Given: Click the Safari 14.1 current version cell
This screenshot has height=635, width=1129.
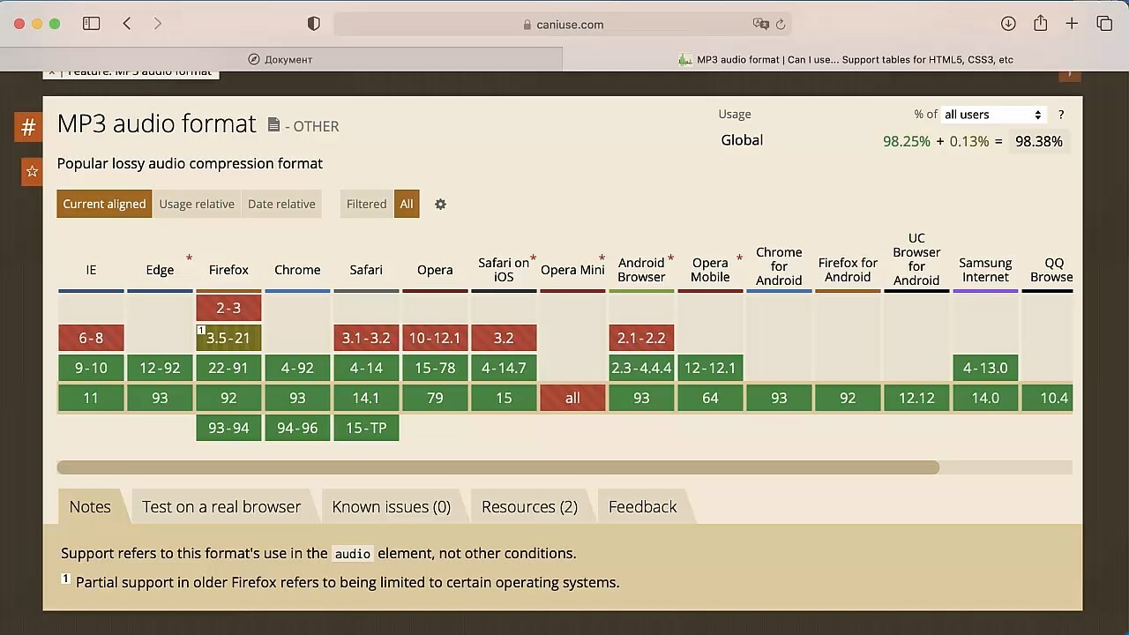Looking at the screenshot, I should click(366, 398).
